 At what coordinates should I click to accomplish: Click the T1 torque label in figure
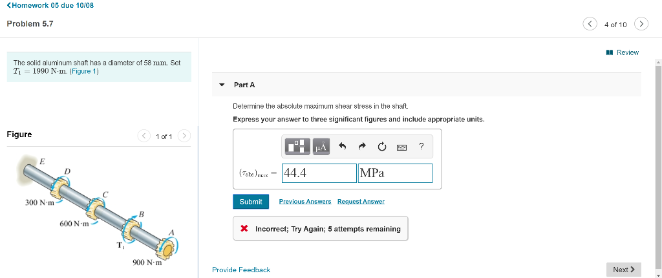[x=121, y=246]
